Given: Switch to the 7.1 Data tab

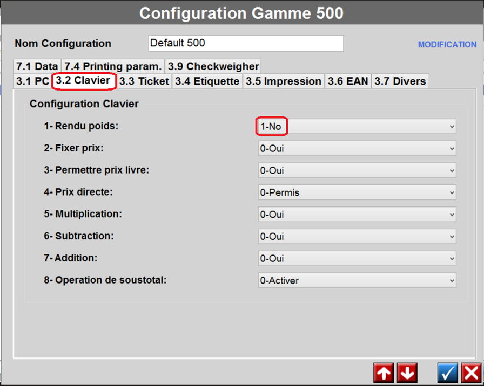Looking at the screenshot, I should point(37,66).
